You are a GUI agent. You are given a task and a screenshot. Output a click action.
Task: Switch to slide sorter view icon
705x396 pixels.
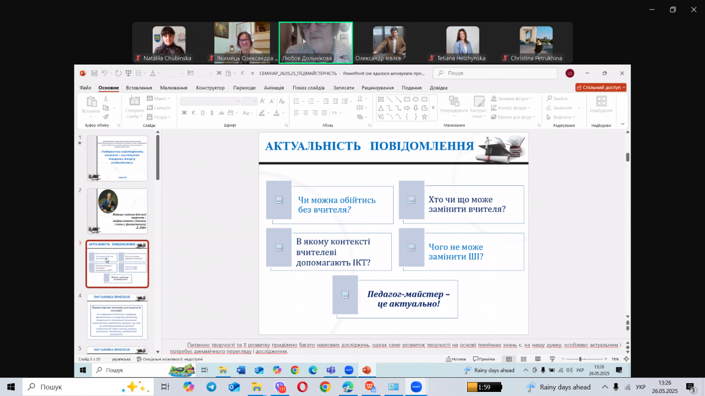point(523,359)
